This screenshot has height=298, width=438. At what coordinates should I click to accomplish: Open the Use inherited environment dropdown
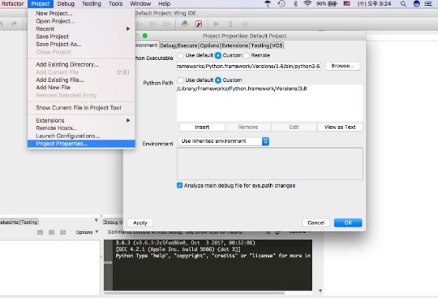coord(224,141)
